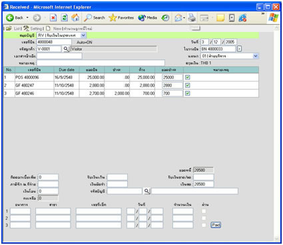
Task: Click the 16/9/2548 due date cell
Action: pyautogui.click(x=67, y=77)
